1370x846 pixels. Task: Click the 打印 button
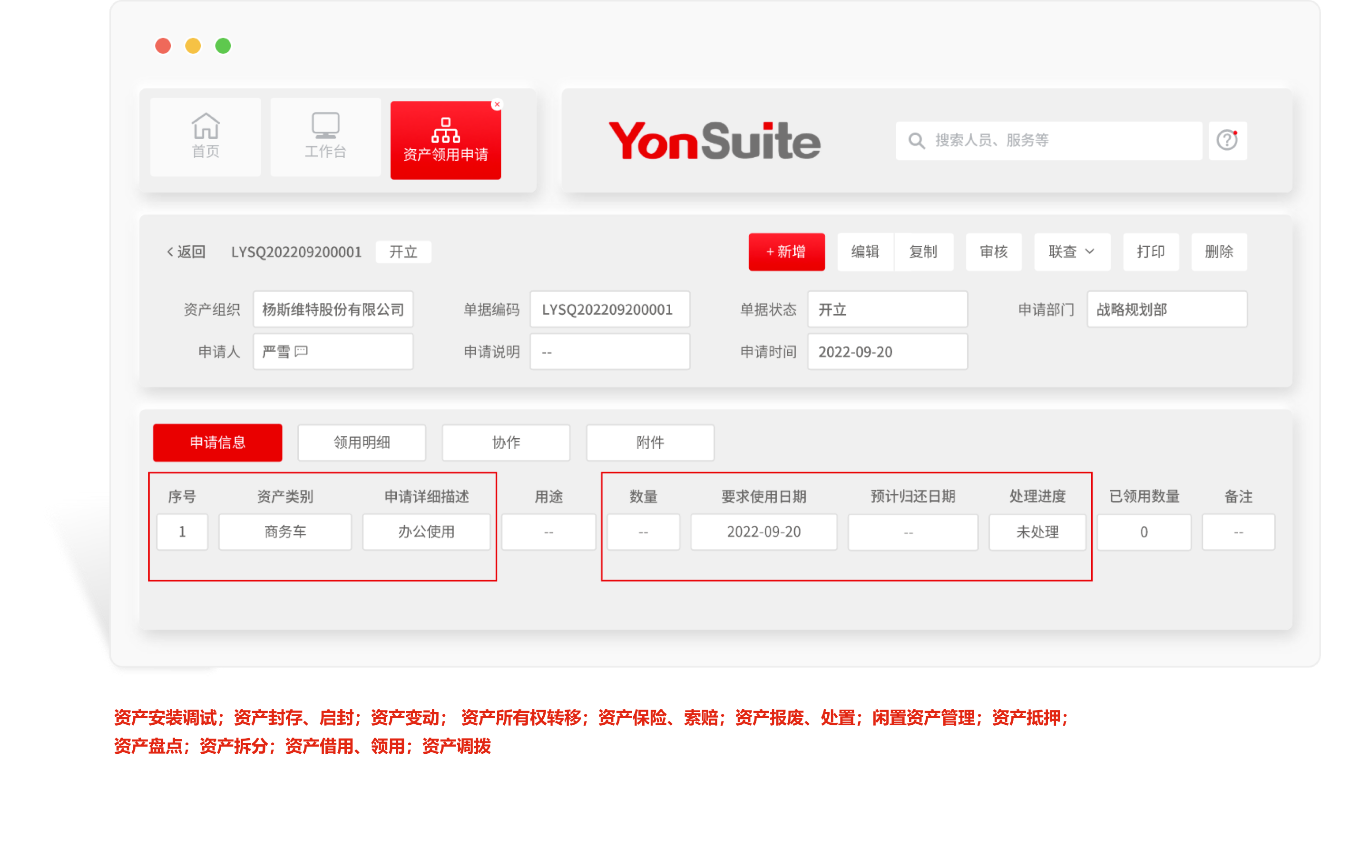point(1151,252)
